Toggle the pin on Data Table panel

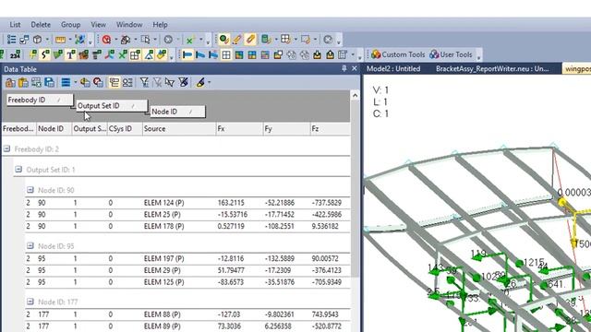tap(344, 68)
